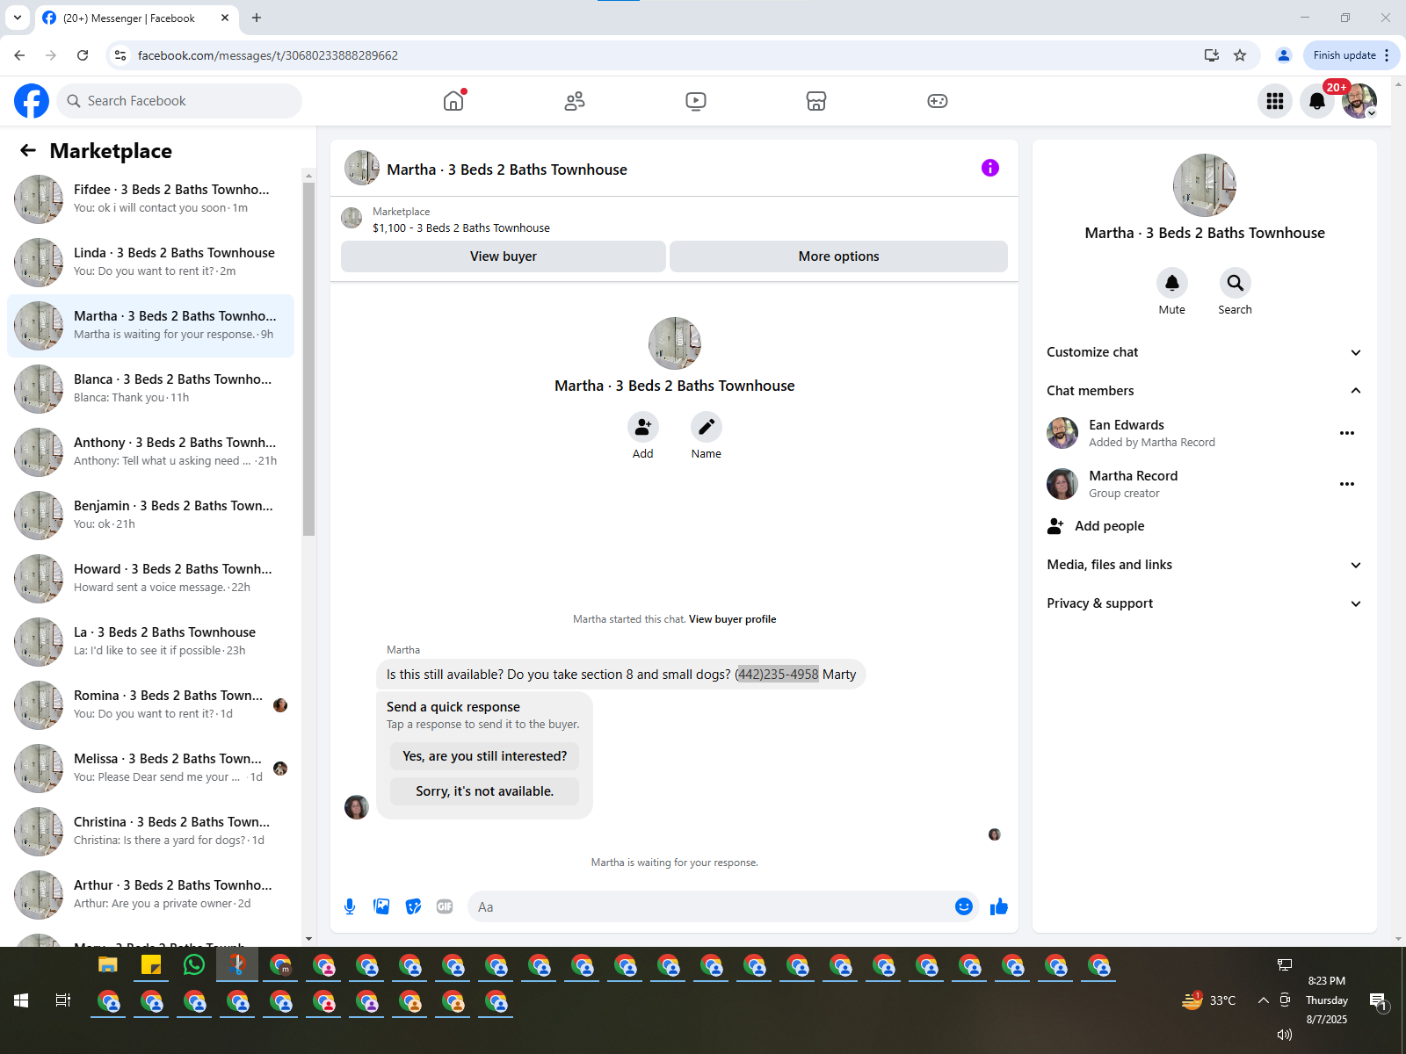Image resolution: width=1406 pixels, height=1054 pixels.
Task: Open Task View on the taskbar
Action: click(x=63, y=1000)
